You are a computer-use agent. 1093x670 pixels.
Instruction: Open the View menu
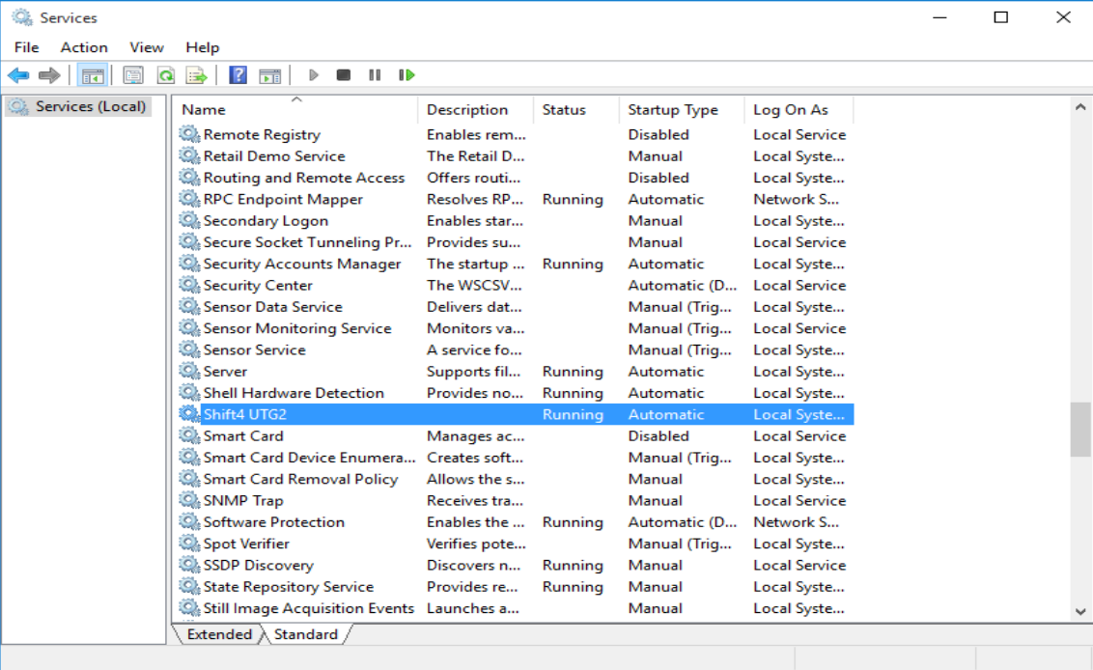point(147,47)
